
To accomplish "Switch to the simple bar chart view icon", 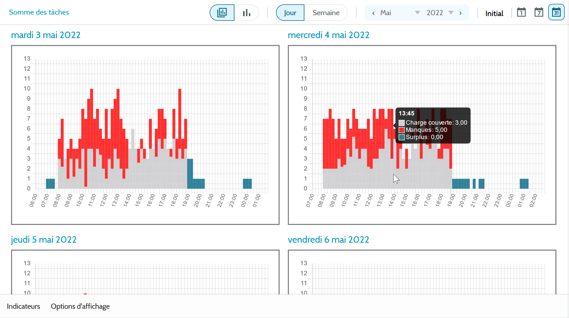I will pos(246,13).
